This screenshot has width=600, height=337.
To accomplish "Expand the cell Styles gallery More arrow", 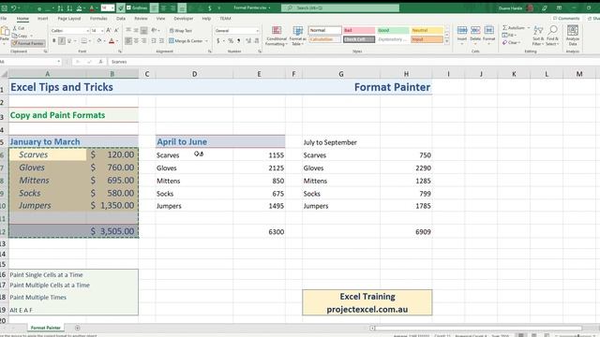I will [446, 41].
